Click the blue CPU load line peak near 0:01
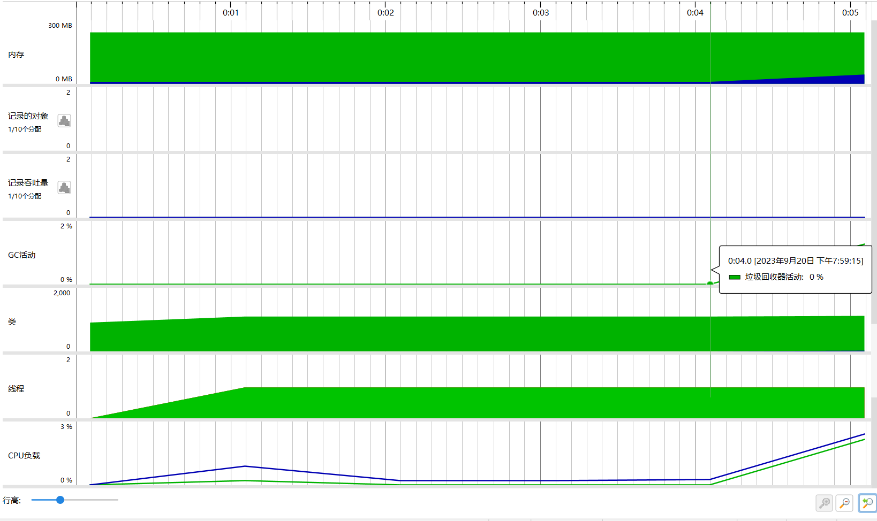 coord(245,466)
